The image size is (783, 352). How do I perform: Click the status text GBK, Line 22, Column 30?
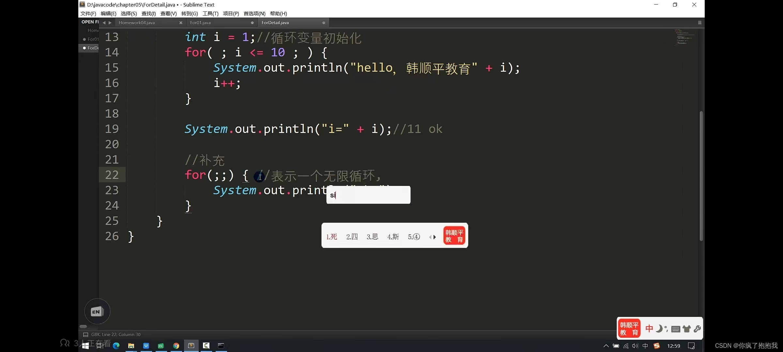click(116, 334)
